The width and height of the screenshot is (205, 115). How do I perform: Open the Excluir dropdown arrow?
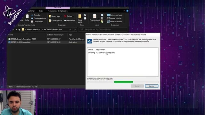(73, 16)
